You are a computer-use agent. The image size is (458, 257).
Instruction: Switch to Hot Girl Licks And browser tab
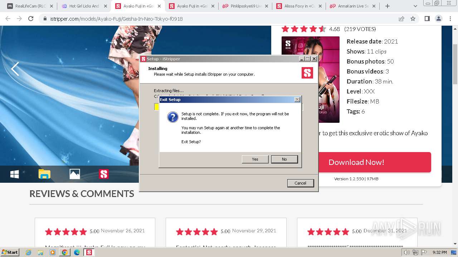pyautogui.click(x=84, y=6)
